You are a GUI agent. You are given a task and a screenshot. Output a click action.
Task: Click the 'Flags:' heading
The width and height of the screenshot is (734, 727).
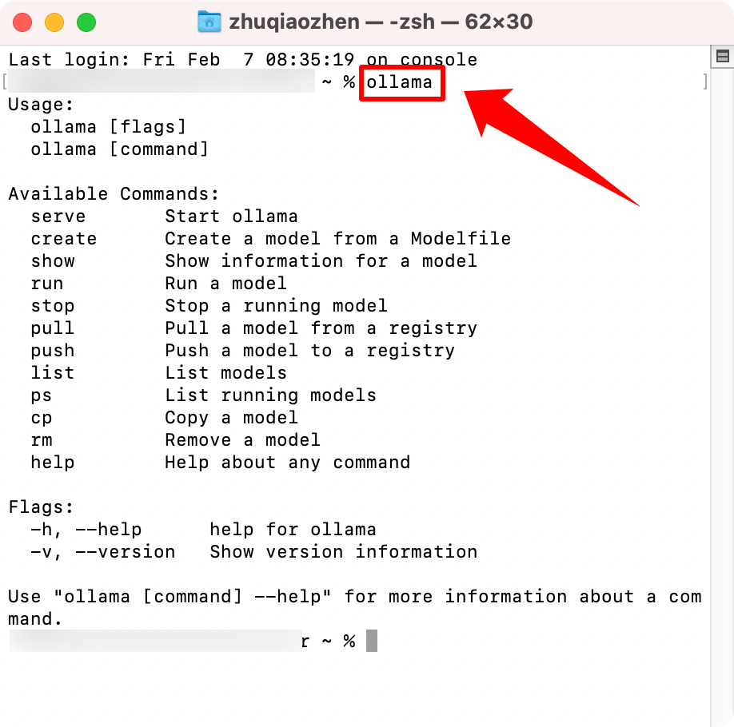coord(42,507)
